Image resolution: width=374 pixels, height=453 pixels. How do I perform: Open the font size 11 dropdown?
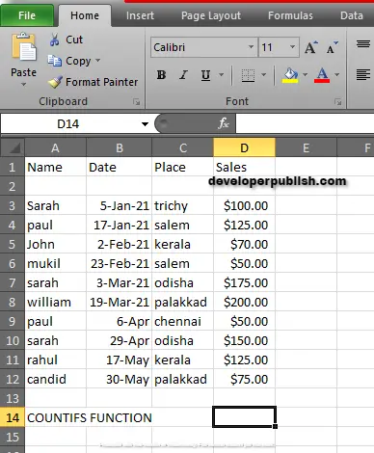pos(292,47)
